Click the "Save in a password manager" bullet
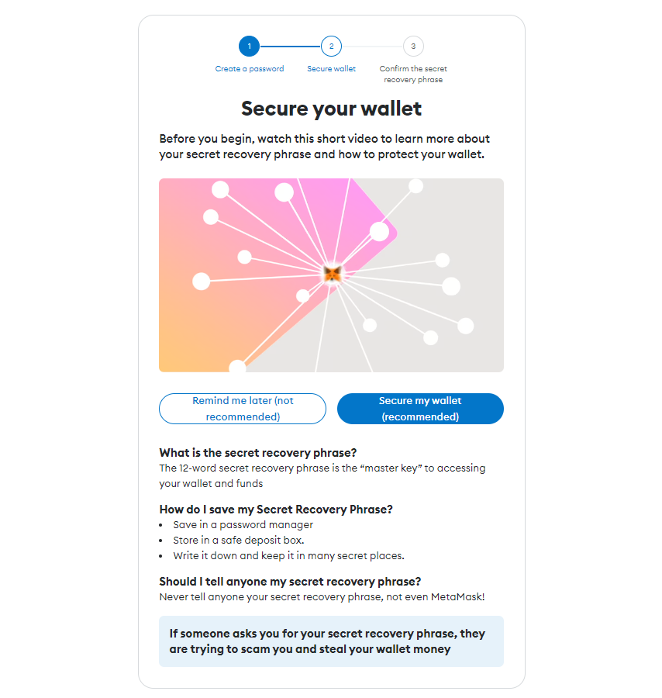 click(x=243, y=525)
